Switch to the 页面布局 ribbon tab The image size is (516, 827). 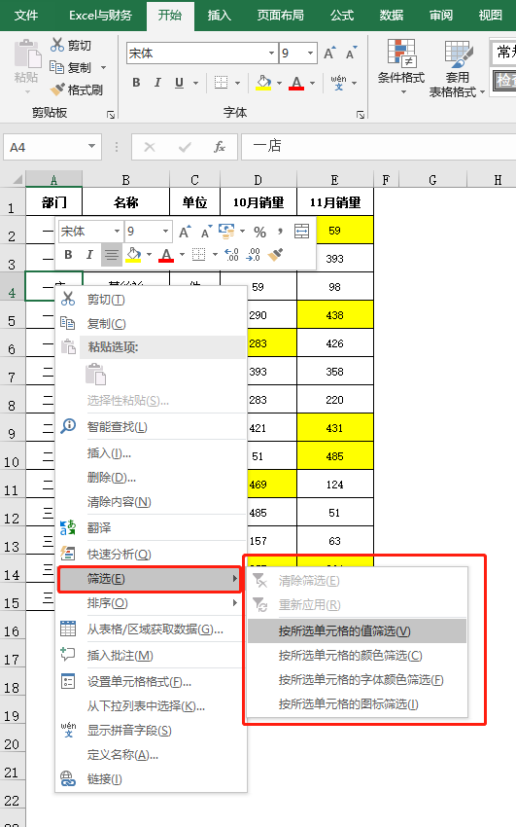click(x=280, y=16)
